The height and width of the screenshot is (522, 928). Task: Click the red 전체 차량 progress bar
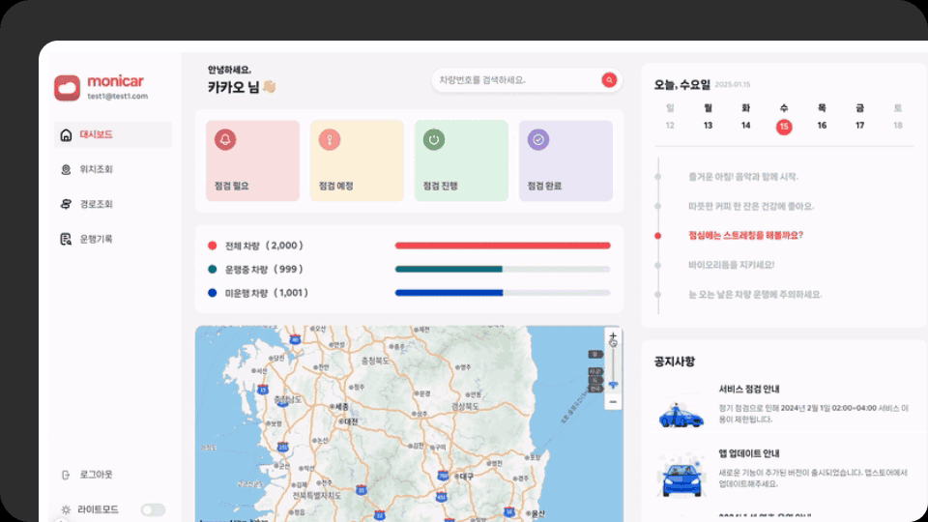[503, 246]
